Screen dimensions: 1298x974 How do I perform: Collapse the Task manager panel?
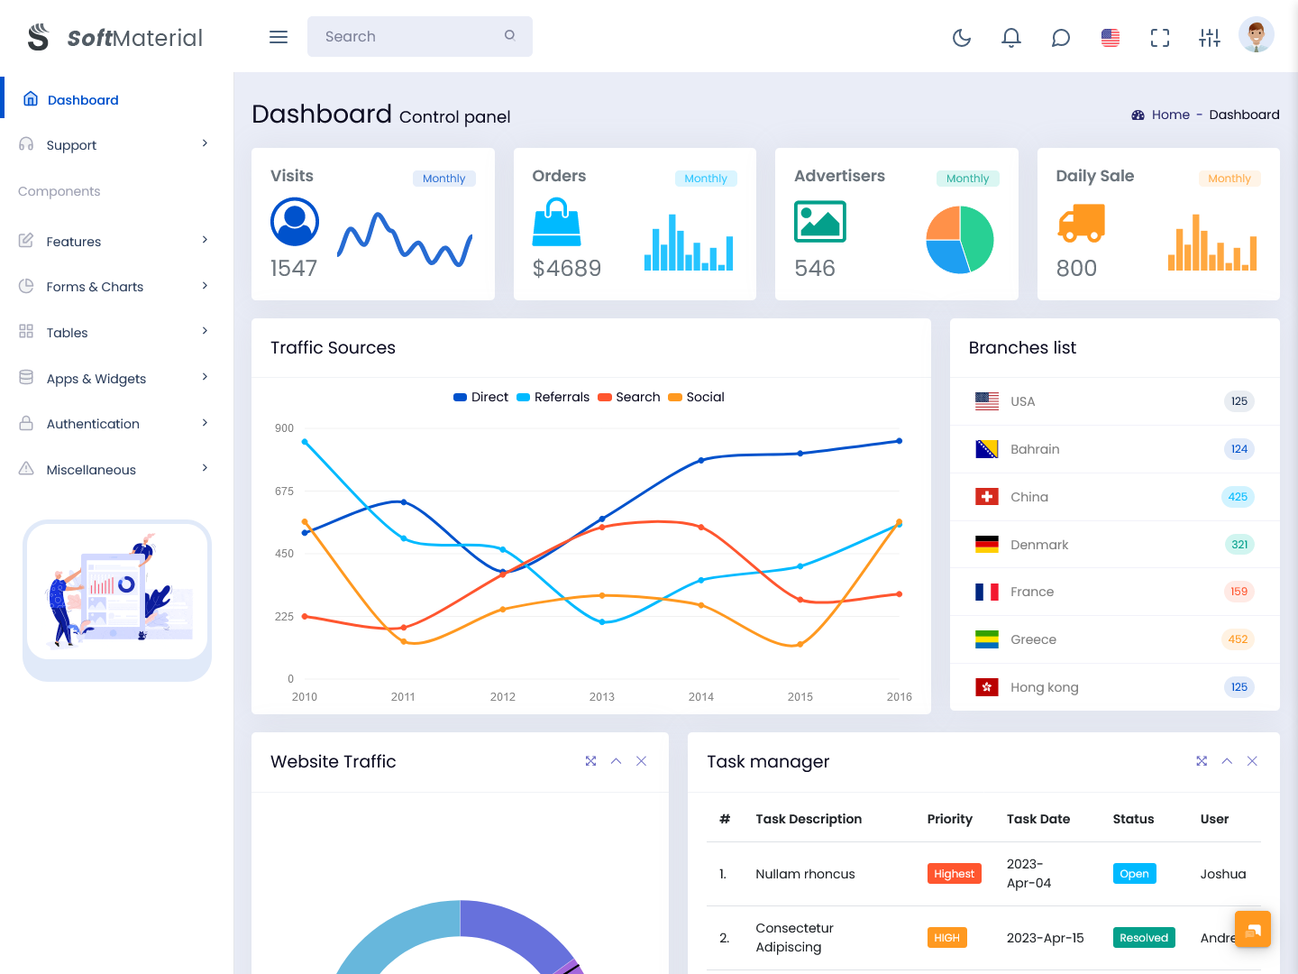1227,761
